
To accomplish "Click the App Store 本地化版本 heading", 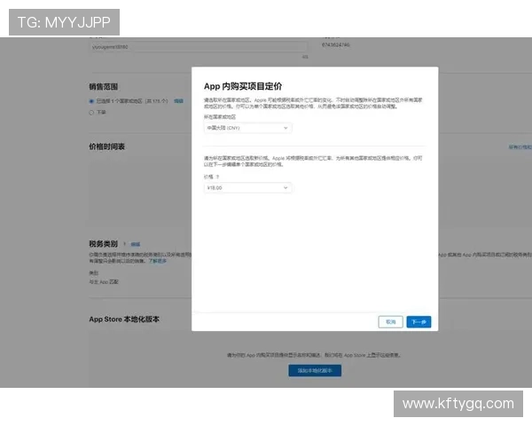I will coord(124,319).
